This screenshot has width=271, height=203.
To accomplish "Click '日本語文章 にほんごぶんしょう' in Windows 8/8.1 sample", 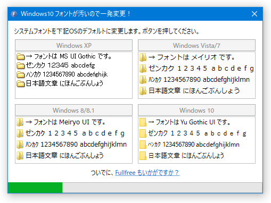I will (x=64, y=156).
